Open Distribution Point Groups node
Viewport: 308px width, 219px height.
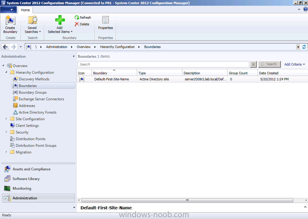point(33,146)
